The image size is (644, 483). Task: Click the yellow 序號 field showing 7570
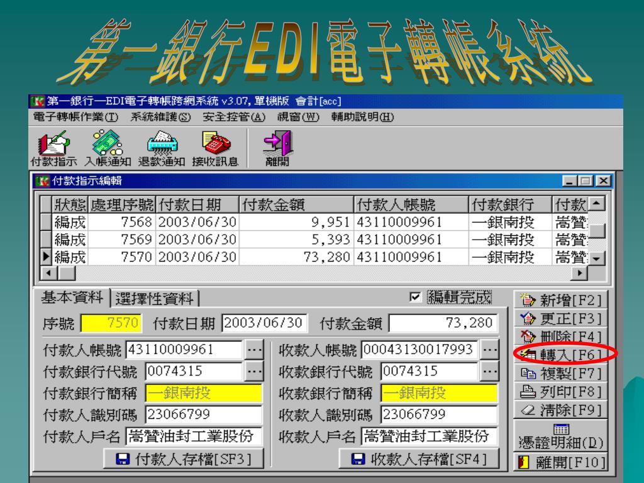pyautogui.click(x=111, y=323)
